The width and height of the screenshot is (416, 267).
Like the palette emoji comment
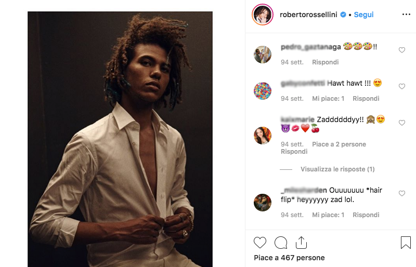pos(401,50)
